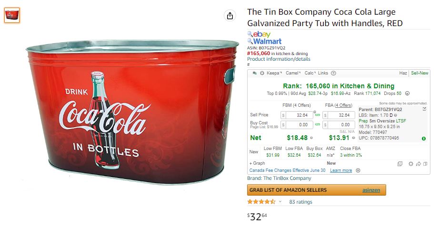Open the Links menu item
Viewport: 439px width, 225px height.
(x=323, y=73)
